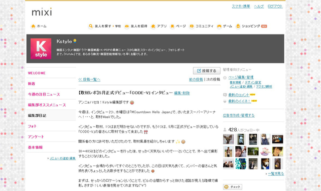This screenshot has height=191, width=321.
Task: Open the 学校 link in the navigation
Action: (x=118, y=26)
